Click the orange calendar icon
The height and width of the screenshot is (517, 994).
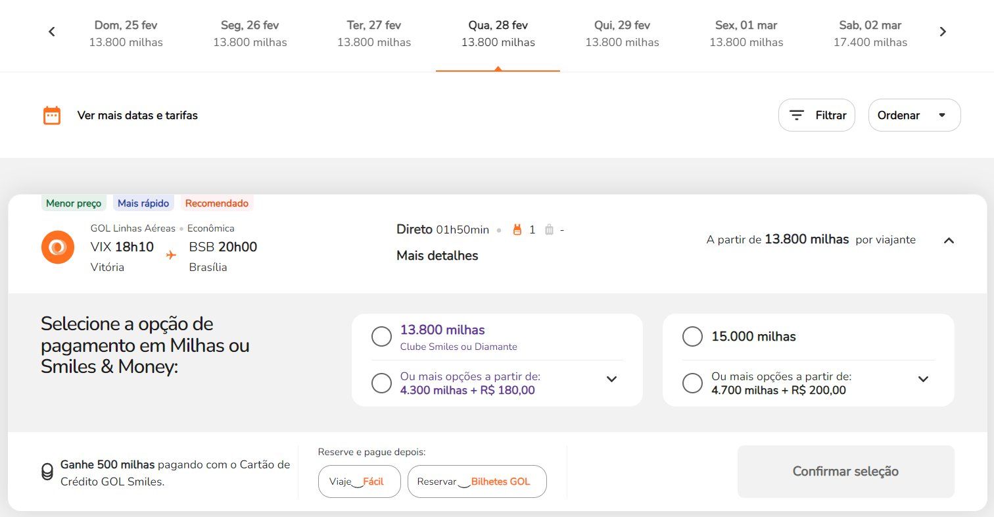click(52, 115)
